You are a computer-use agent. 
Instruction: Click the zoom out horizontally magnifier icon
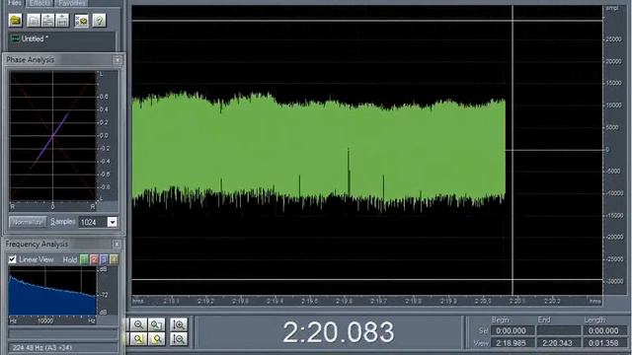click(138, 324)
